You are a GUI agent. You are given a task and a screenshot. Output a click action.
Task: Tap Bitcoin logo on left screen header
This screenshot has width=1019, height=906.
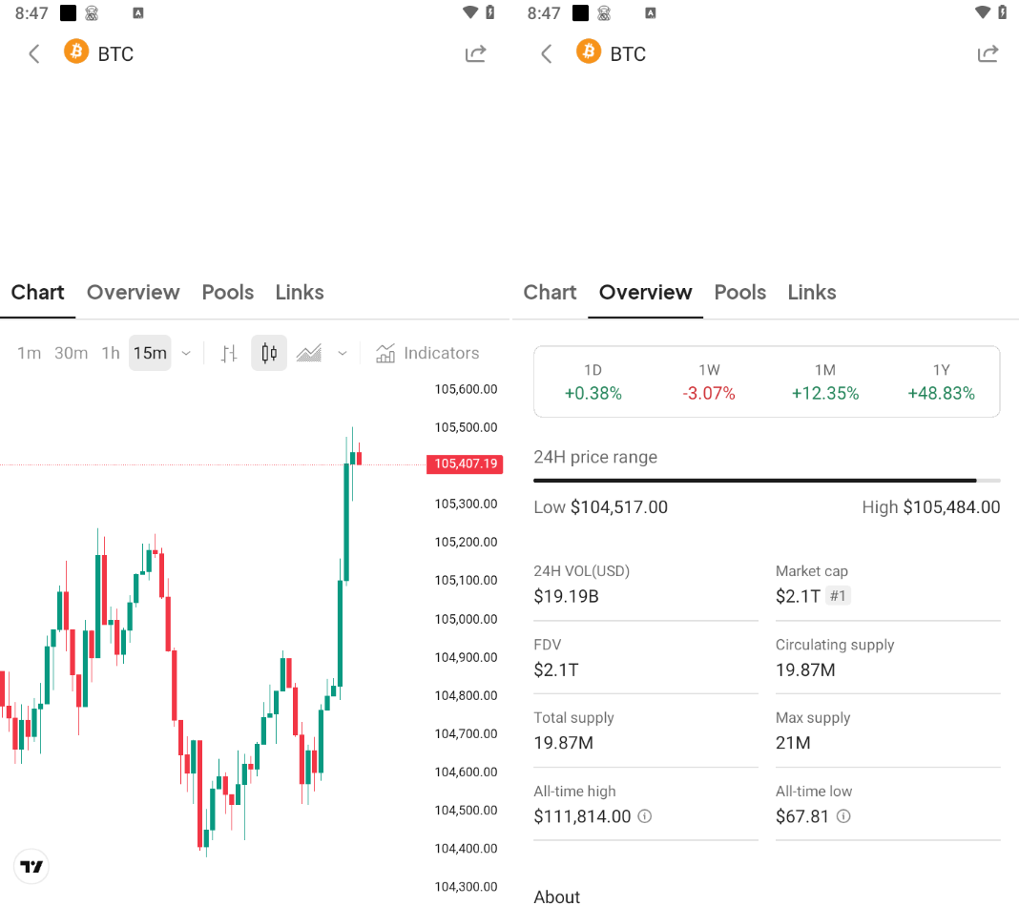(x=76, y=51)
